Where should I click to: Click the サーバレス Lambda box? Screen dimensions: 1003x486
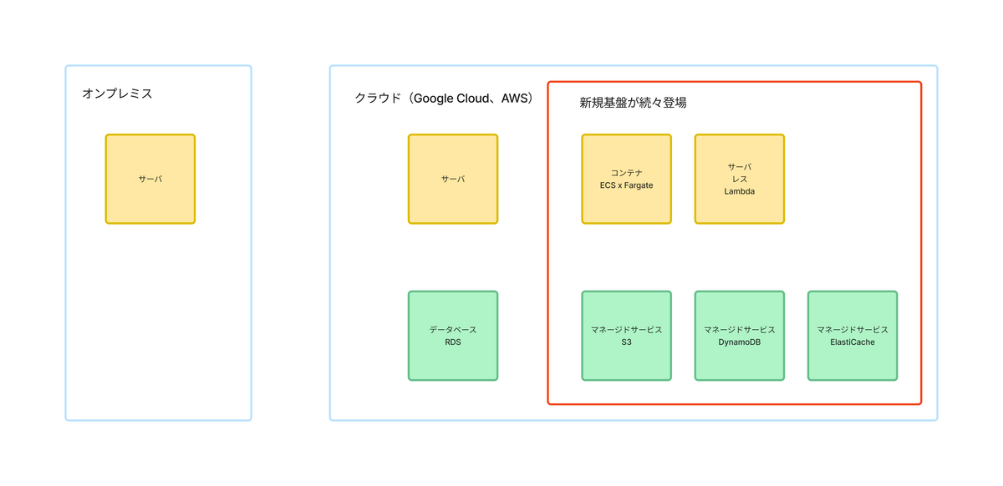[740, 179]
